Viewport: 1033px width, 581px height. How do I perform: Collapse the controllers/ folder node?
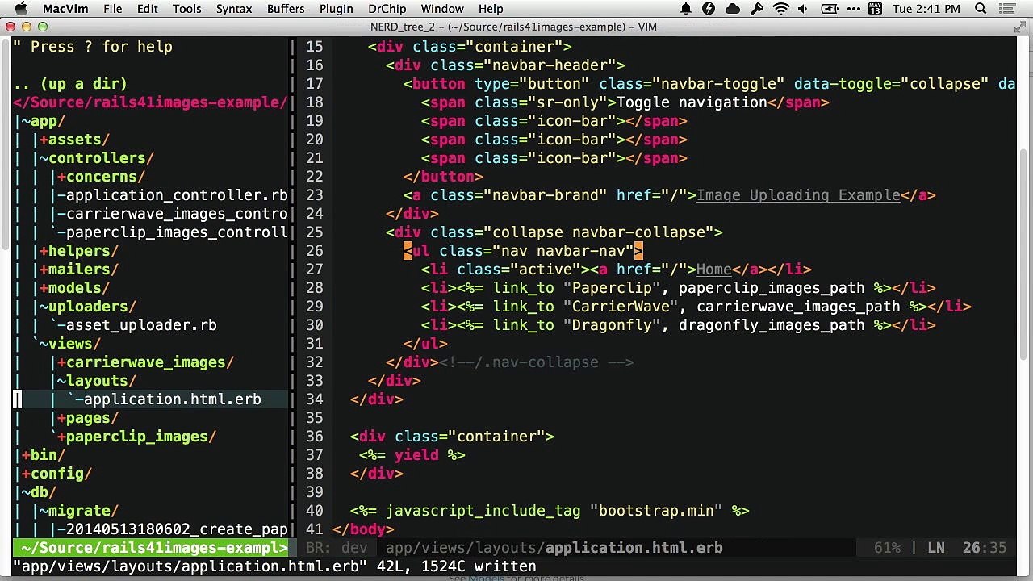96,158
